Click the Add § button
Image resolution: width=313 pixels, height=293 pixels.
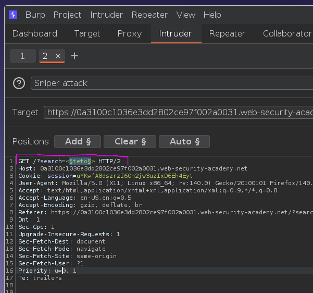pos(78,141)
